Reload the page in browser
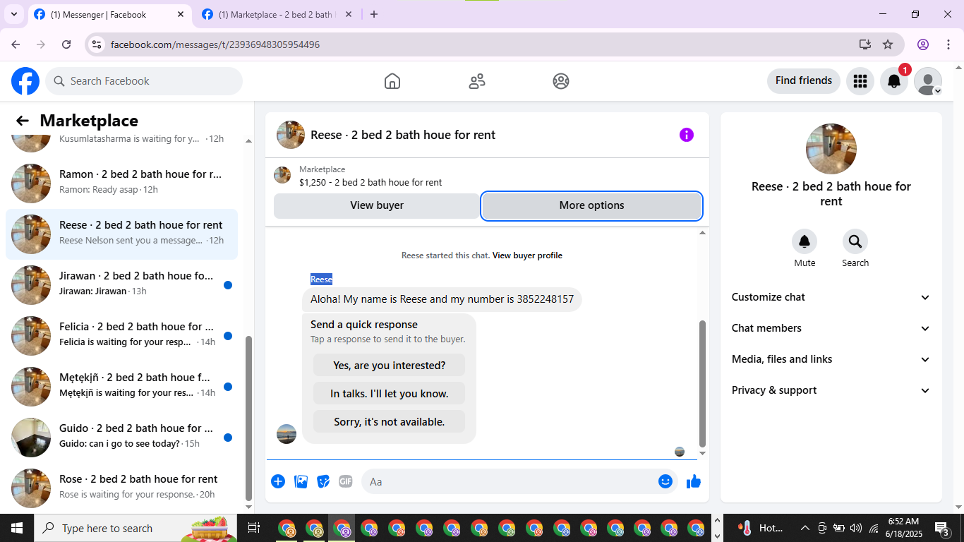 click(x=66, y=44)
